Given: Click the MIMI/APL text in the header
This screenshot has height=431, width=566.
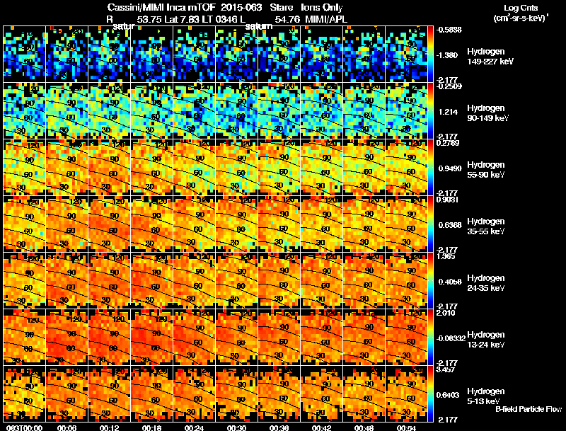Looking at the screenshot, I should (x=326, y=19).
